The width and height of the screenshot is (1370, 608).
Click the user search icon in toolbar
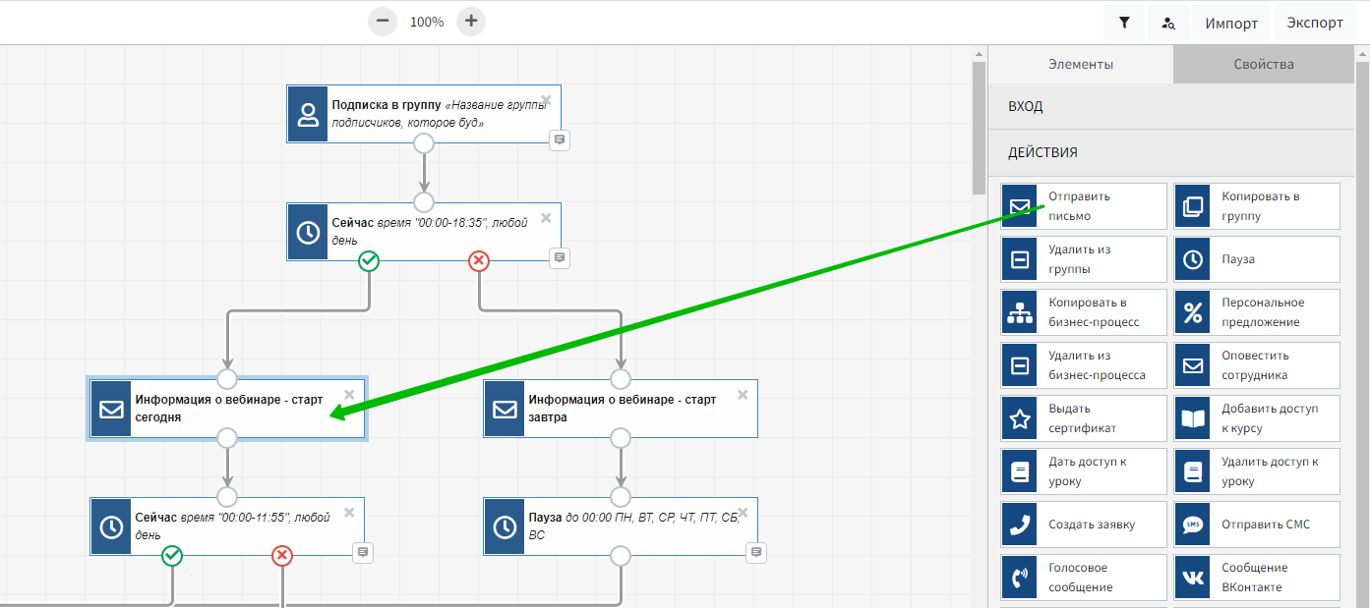[1168, 23]
